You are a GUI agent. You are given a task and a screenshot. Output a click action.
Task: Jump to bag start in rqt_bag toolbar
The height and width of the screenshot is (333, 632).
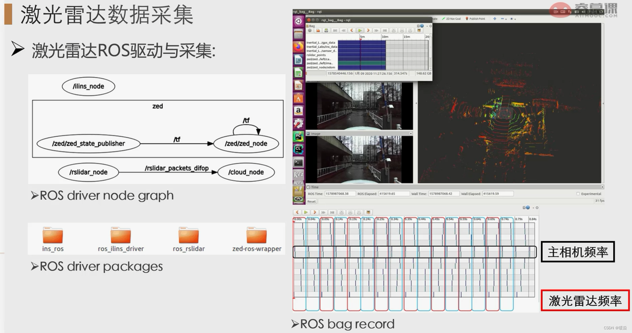[x=335, y=31]
